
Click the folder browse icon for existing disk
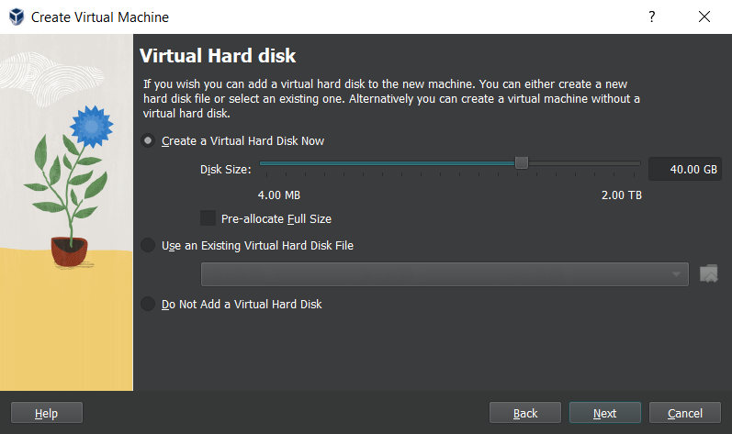707,273
